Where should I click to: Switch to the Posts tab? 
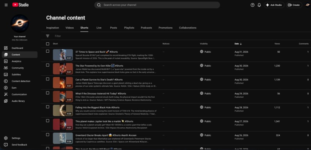[x=113, y=28]
